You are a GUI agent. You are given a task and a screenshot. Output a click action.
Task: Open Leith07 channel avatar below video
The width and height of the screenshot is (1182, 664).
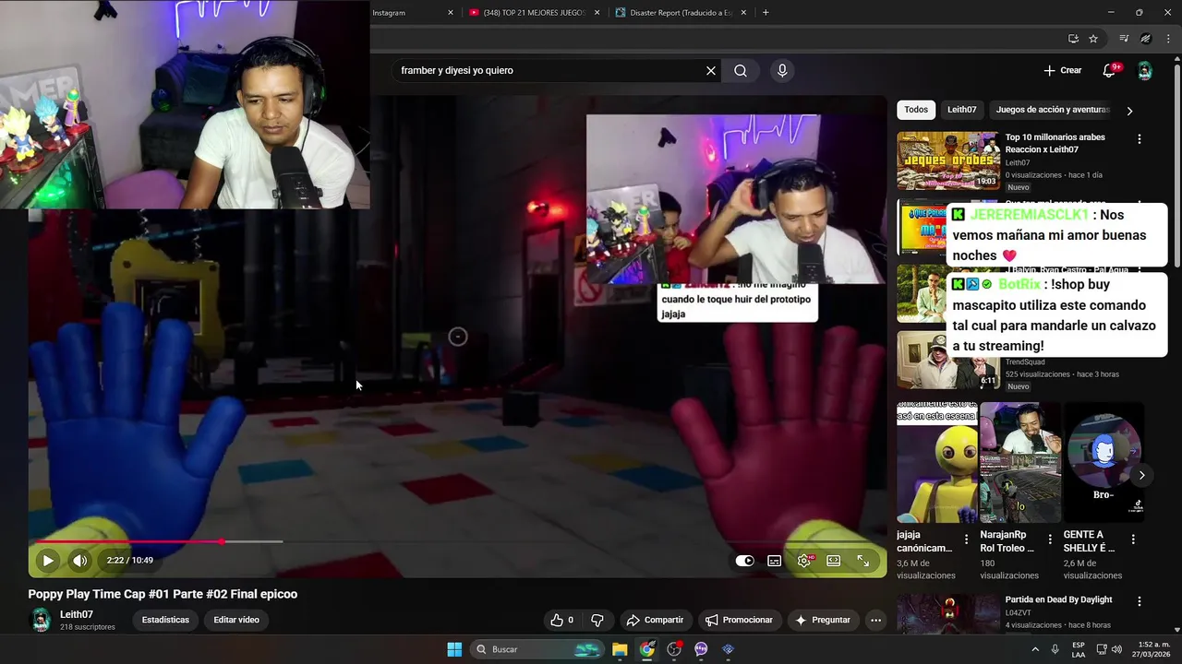(41, 620)
